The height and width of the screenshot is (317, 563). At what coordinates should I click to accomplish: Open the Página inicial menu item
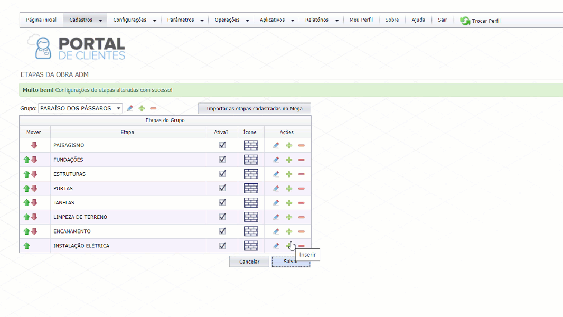coord(41,20)
